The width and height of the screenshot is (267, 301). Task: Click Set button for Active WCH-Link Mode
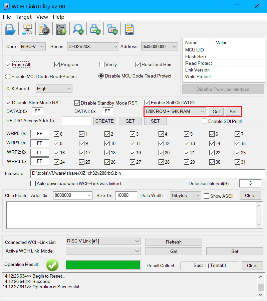pos(235,251)
